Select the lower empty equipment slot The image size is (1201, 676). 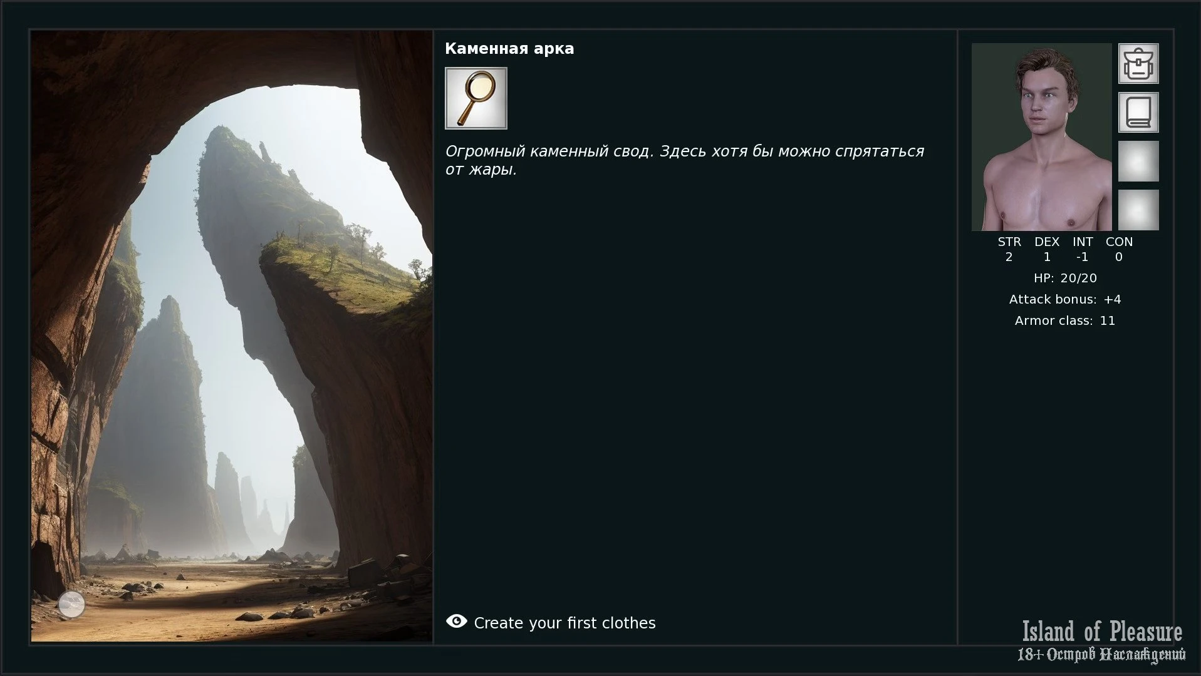[x=1138, y=210]
